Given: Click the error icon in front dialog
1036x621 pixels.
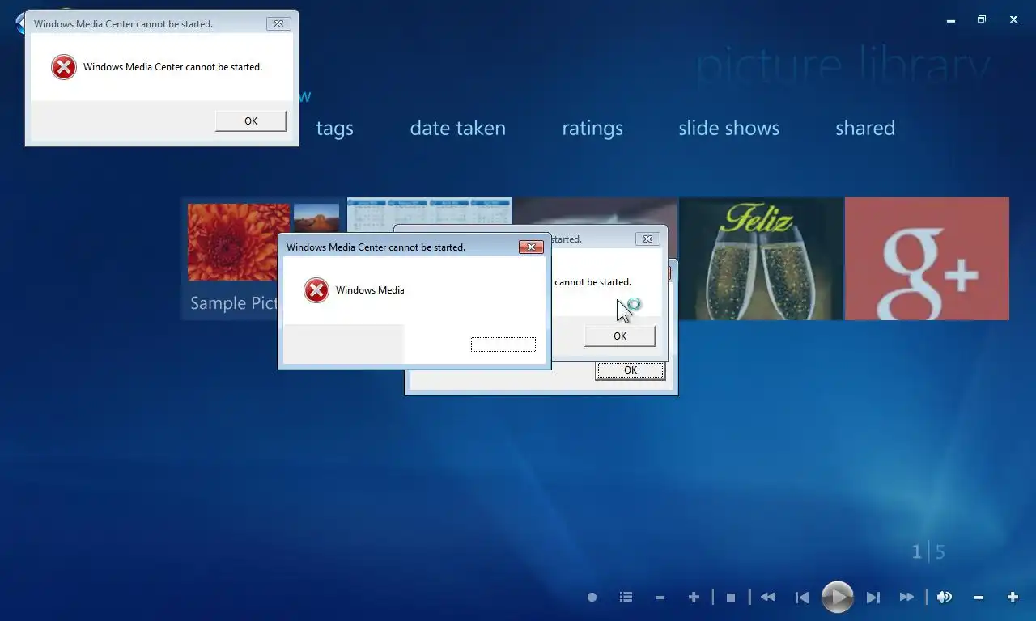Looking at the screenshot, I should tap(316, 290).
